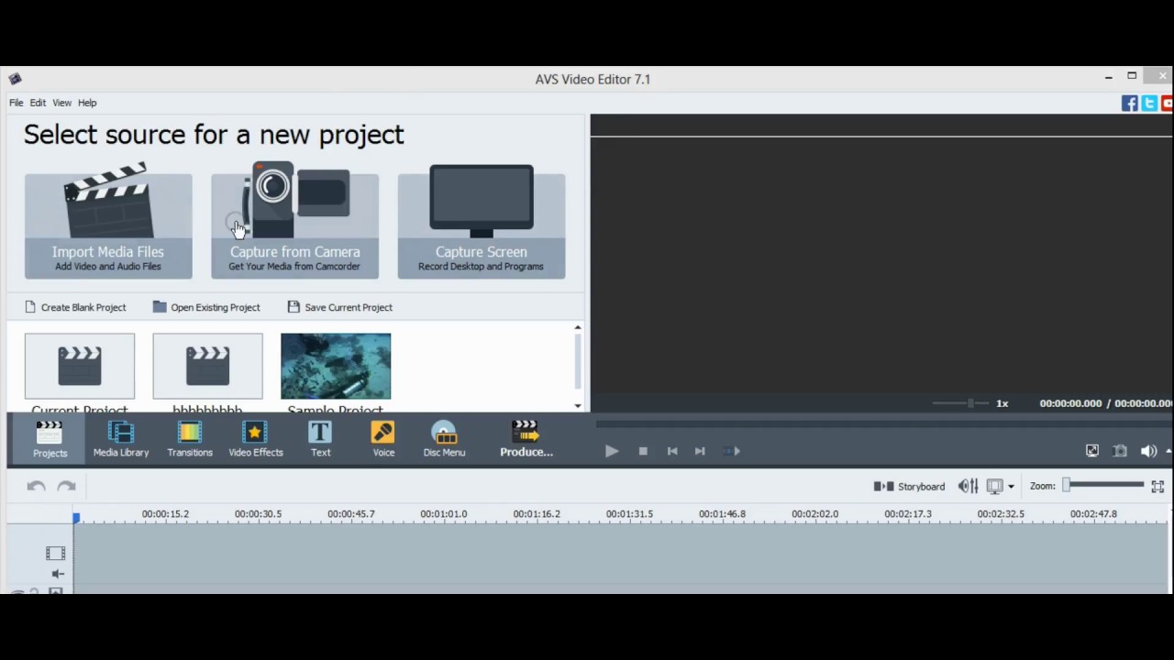Click the timeline Zoom slider
The image size is (1174, 660).
click(1104, 485)
